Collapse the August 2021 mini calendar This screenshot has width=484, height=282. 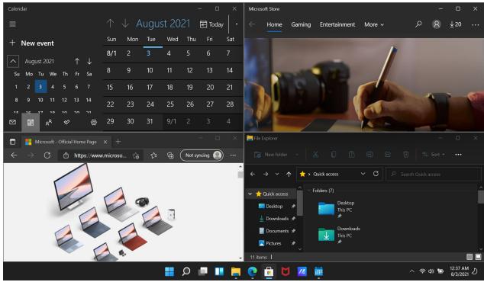pyautogui.click(x=13, y=61)
